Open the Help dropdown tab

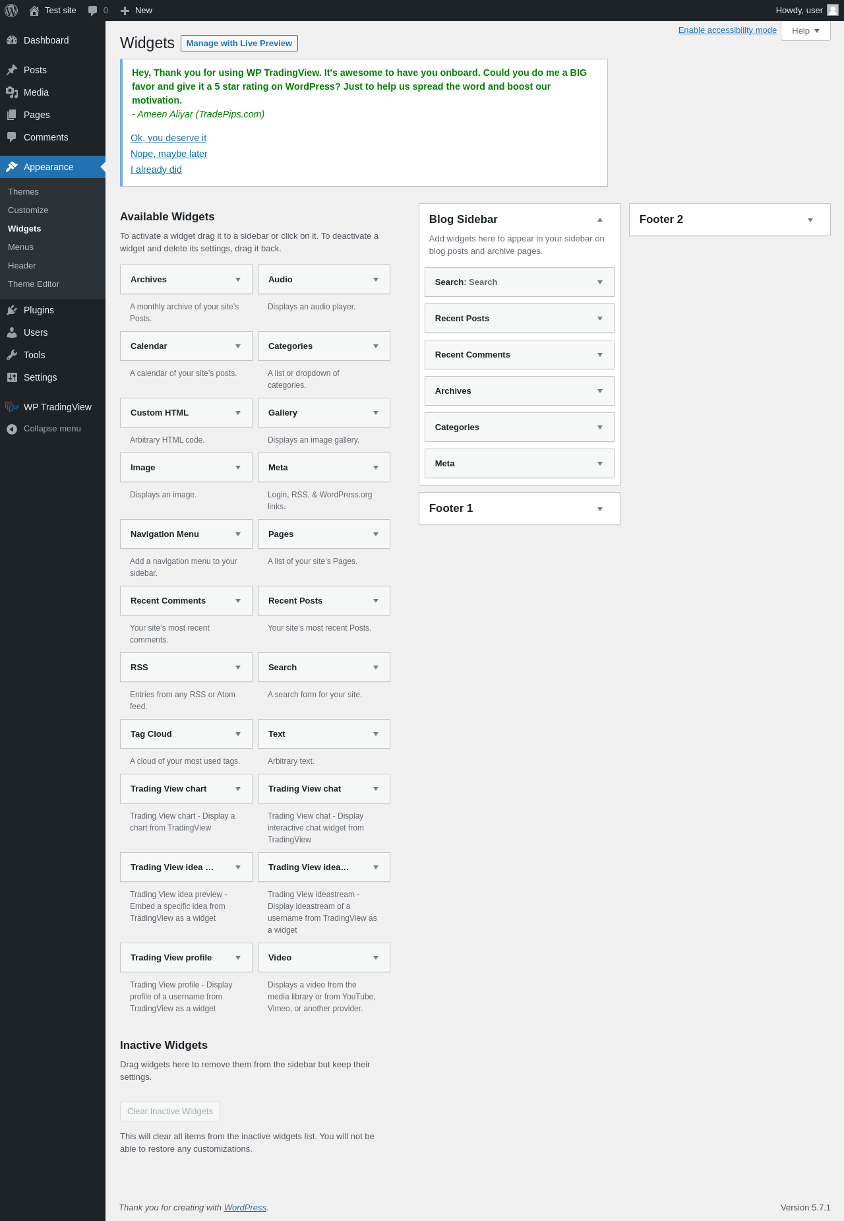pyautogui.click(x=806, y=31)
